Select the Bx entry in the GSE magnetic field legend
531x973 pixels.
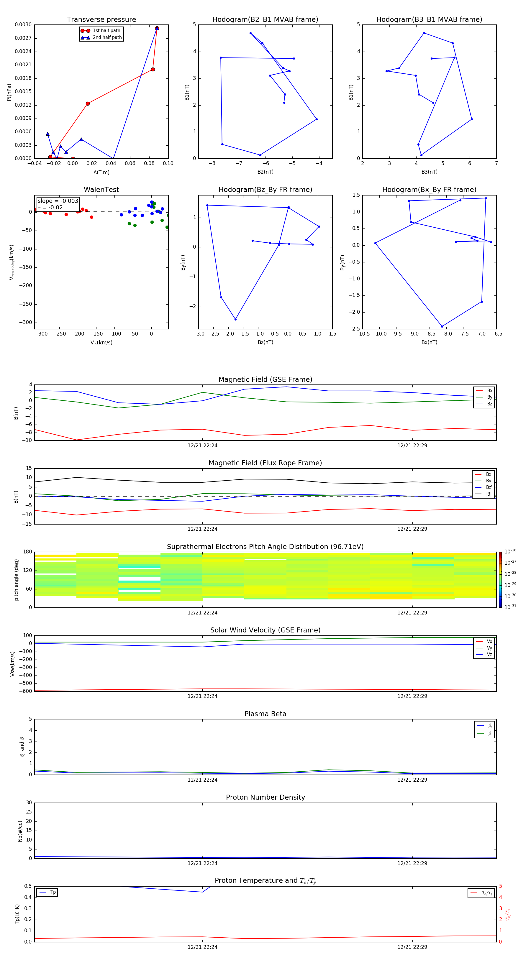point(484,391)
